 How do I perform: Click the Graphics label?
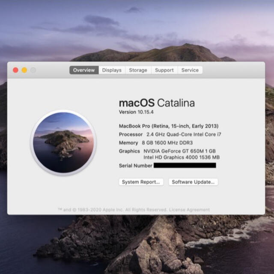(129, 151)
